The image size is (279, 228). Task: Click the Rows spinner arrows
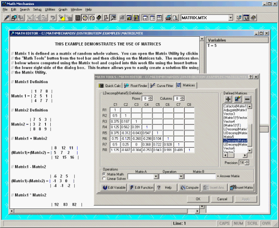click(x=151, y=99)
